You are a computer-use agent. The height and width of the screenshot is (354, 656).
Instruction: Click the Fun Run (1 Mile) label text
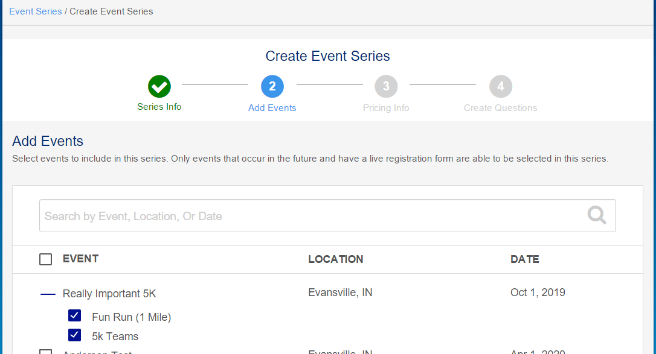pyautogui.click(x=131, y=317)
